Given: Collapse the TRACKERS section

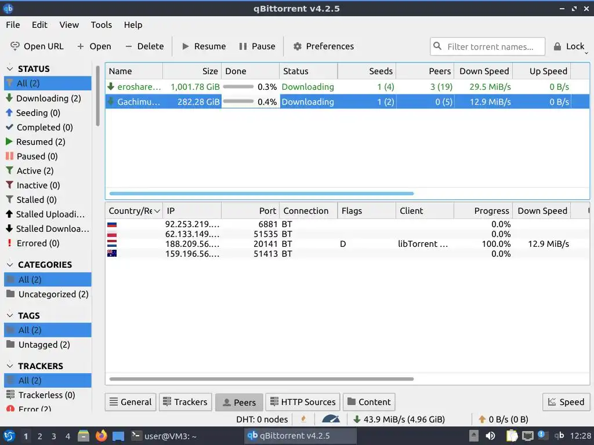Looking at the screenshot, I should (x=10, y=366).
